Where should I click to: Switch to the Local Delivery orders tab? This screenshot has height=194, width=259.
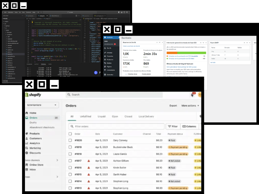pos(146,116)
